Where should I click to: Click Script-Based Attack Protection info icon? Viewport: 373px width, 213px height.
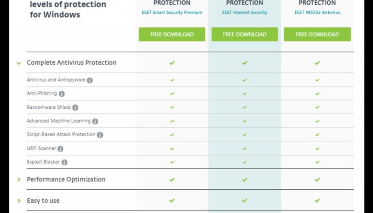click(x=100, y=135)
